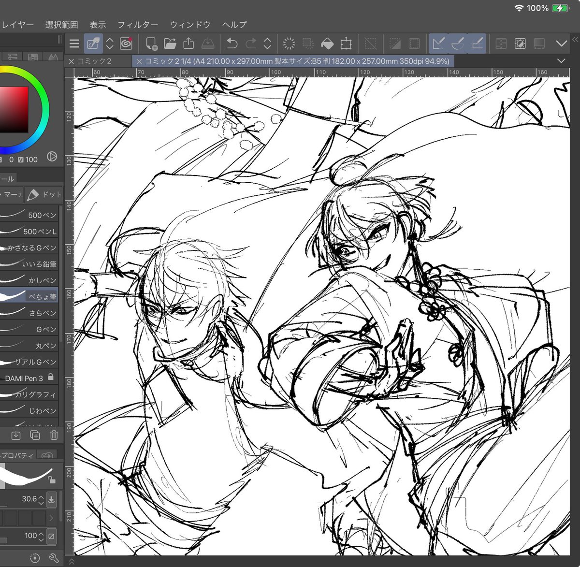Image resolution: width=580 pixels, height=567 pixels.
Task: Click the Scale/Rotate transform icon
Action: point(346,44)
